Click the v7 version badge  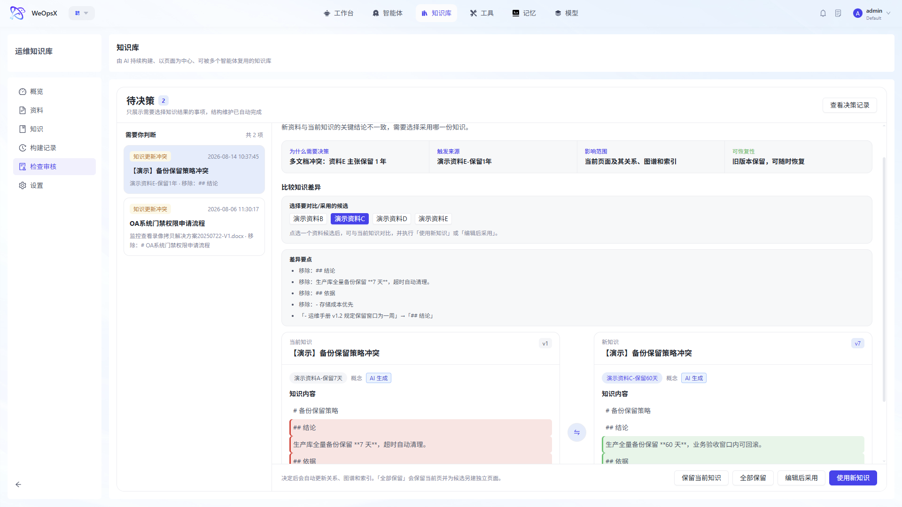pyautogui.click(x=857, y=344)
